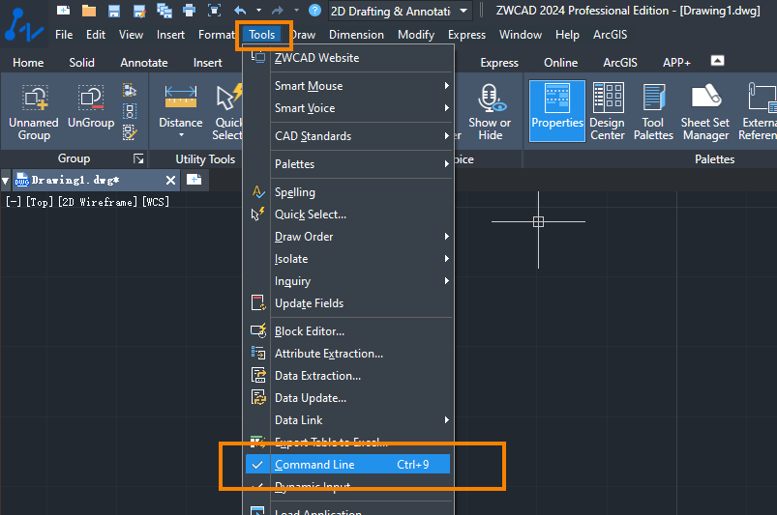Screen dimensions: 777x515
Task: Open External References palette
Action: [x=758, y=112]
